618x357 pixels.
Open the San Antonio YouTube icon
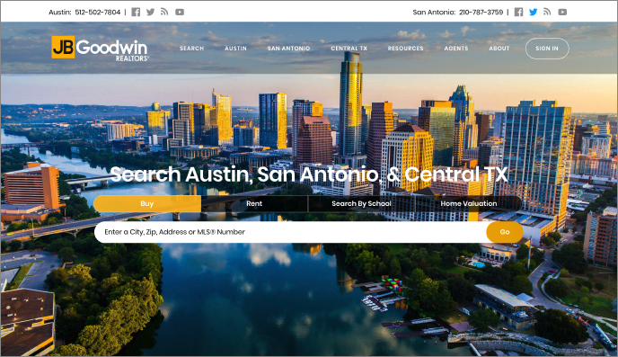(x=562, y=13)
